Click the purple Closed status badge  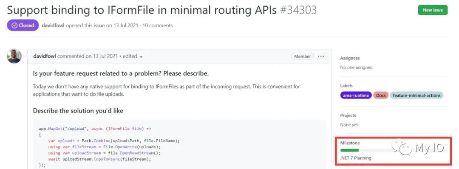pos(23,25)
